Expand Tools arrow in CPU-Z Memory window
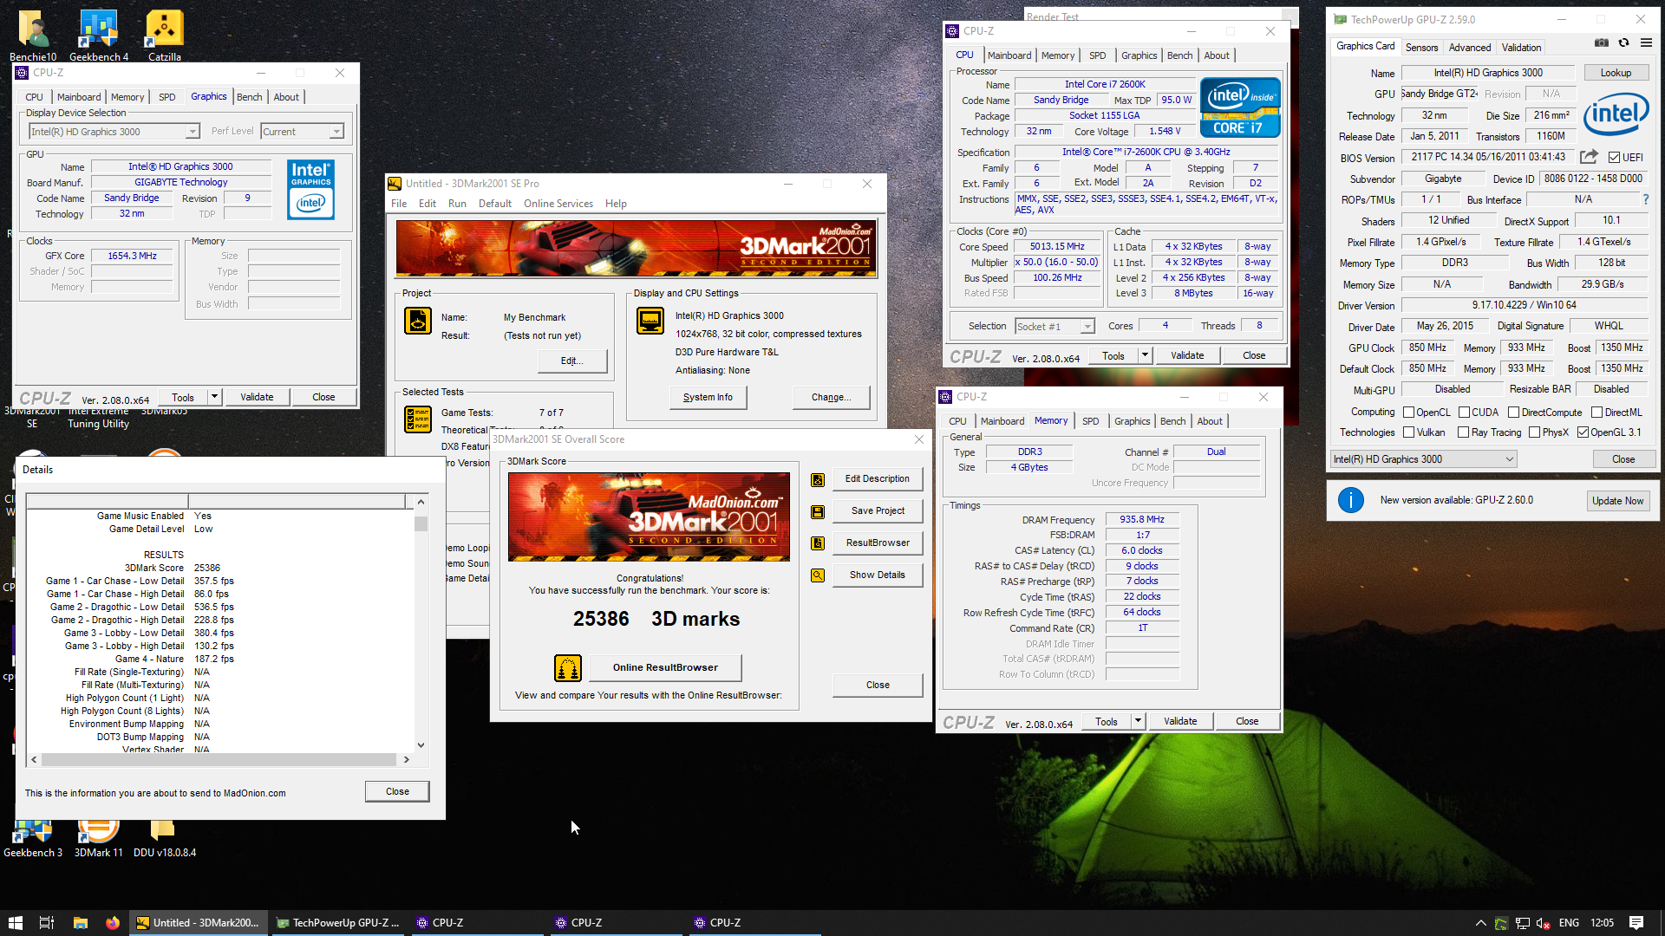The width and height of the screenshot is (1665, 936). pos(1138,721)
